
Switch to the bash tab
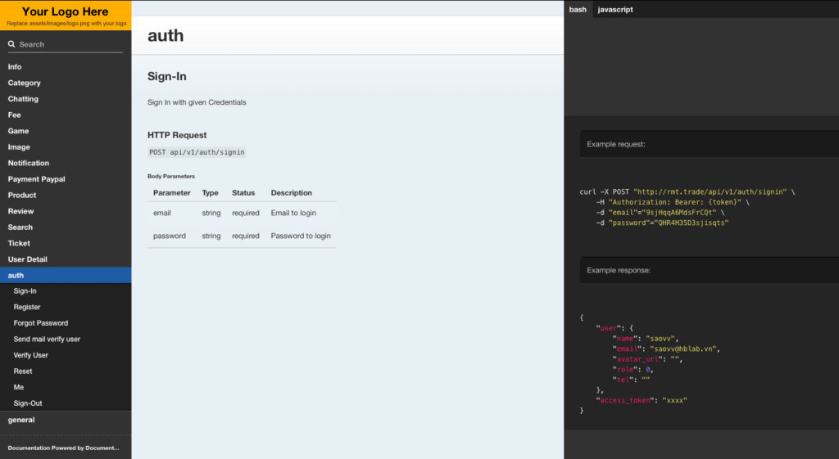[x=578, y=9]
